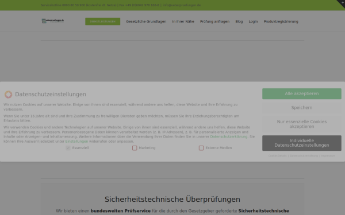The height and width of the screenshot is (215, 345).
Task: Click the info@ueberpruefungen.de email address
Action: (x=182, y=5)
